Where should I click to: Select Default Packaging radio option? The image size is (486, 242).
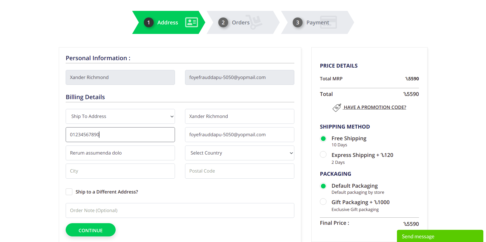coord(323,186)
